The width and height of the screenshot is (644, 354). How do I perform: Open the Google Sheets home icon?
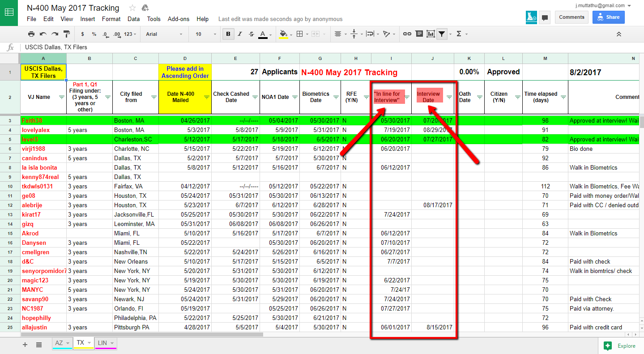(9, 13)
